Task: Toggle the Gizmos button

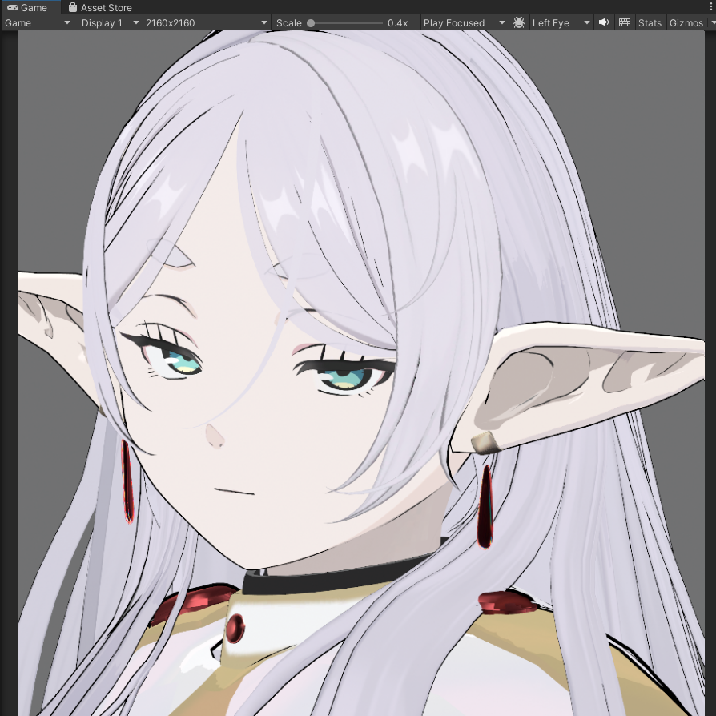Action: pos(686,23)
